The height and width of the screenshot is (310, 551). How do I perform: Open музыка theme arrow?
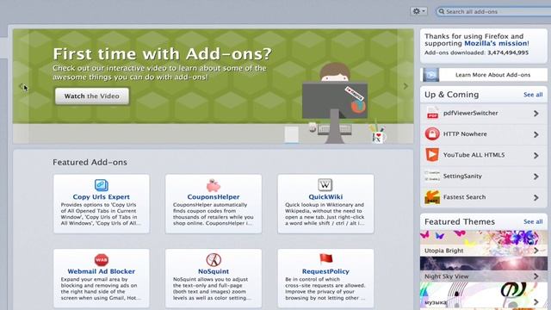pos(536,302)
